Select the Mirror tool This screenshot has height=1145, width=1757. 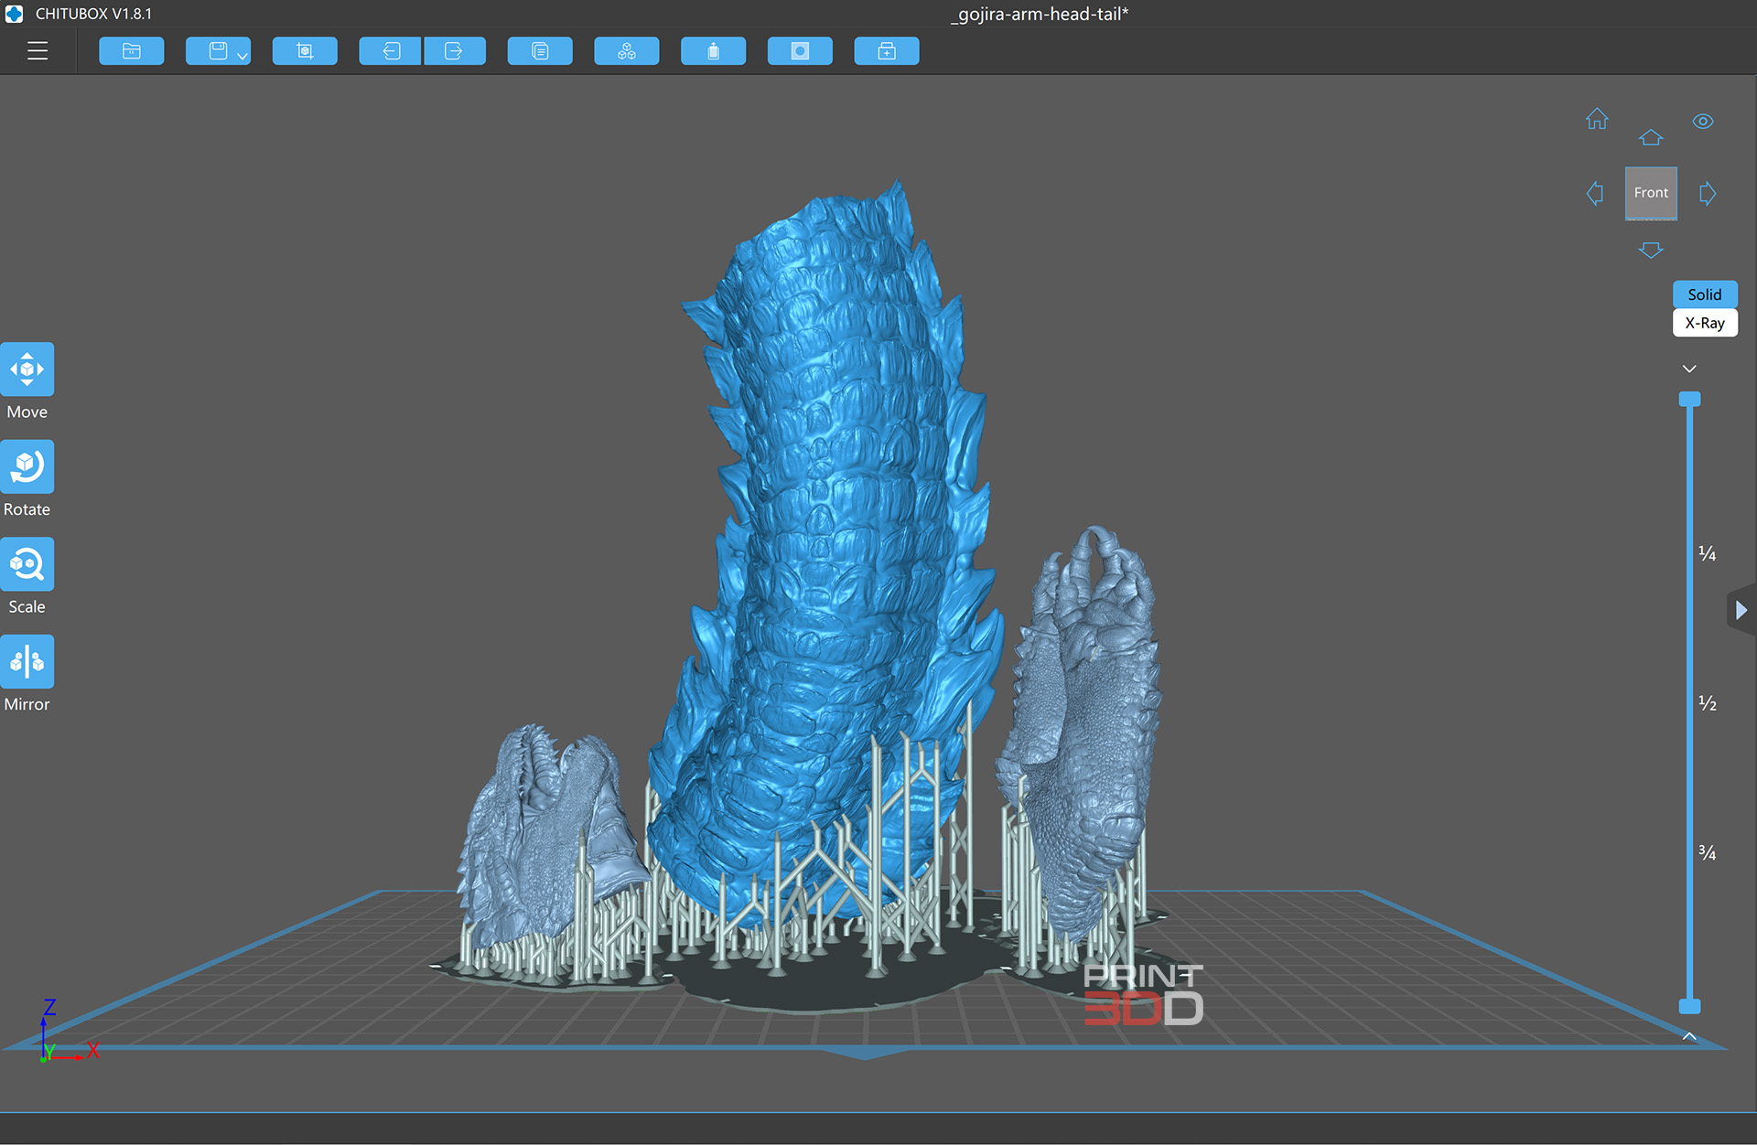coord(27,661)
